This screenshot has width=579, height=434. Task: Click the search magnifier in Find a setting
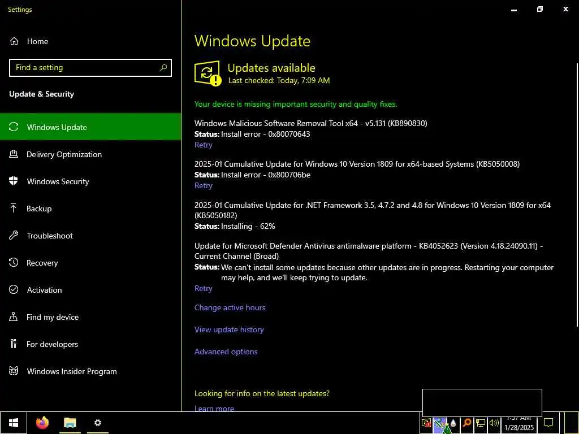point(163,68)
